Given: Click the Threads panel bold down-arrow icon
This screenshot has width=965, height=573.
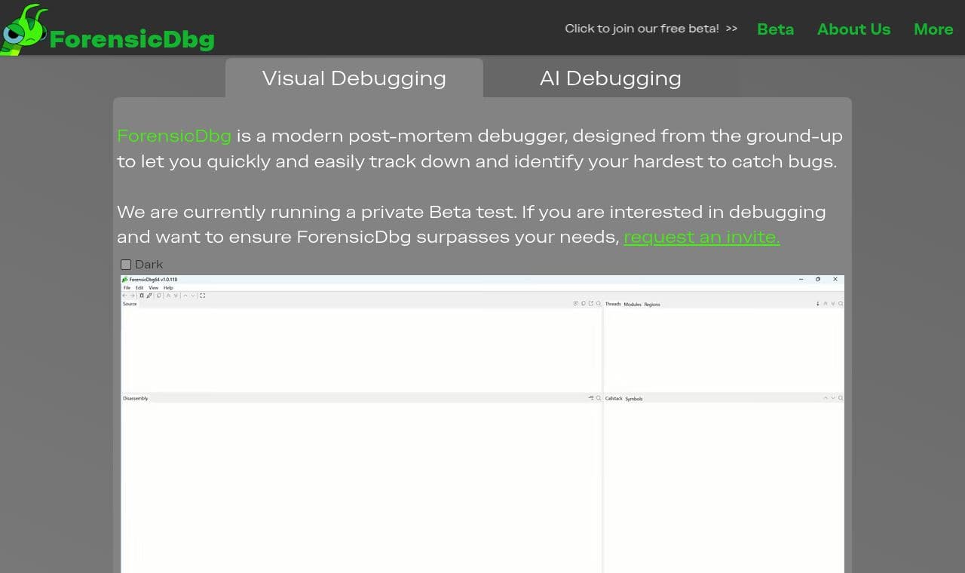Looking at the screenshot, I should [818, 303].
